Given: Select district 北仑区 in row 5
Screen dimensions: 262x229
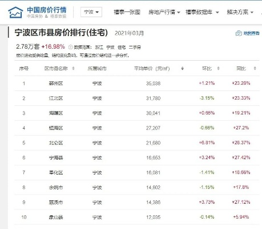Looking at the screenshot, I should [56, 143].
